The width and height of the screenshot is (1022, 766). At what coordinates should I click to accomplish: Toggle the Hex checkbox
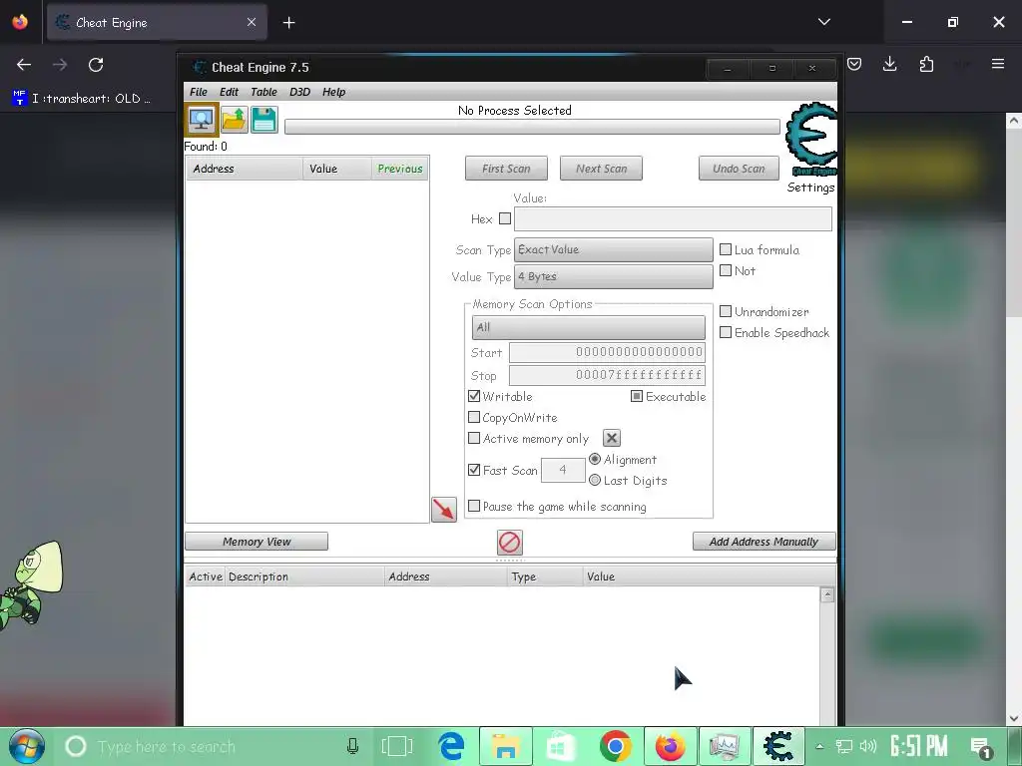505,218
